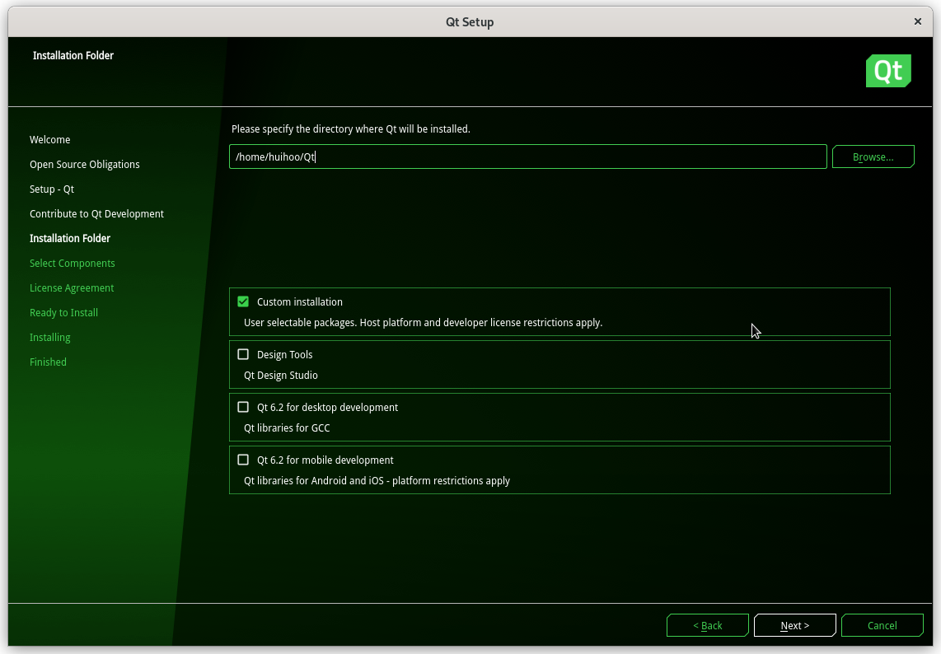Viewport: 941px width, 654px height.
Task: Cancel the Qt installation
Action: pos(882,626)
